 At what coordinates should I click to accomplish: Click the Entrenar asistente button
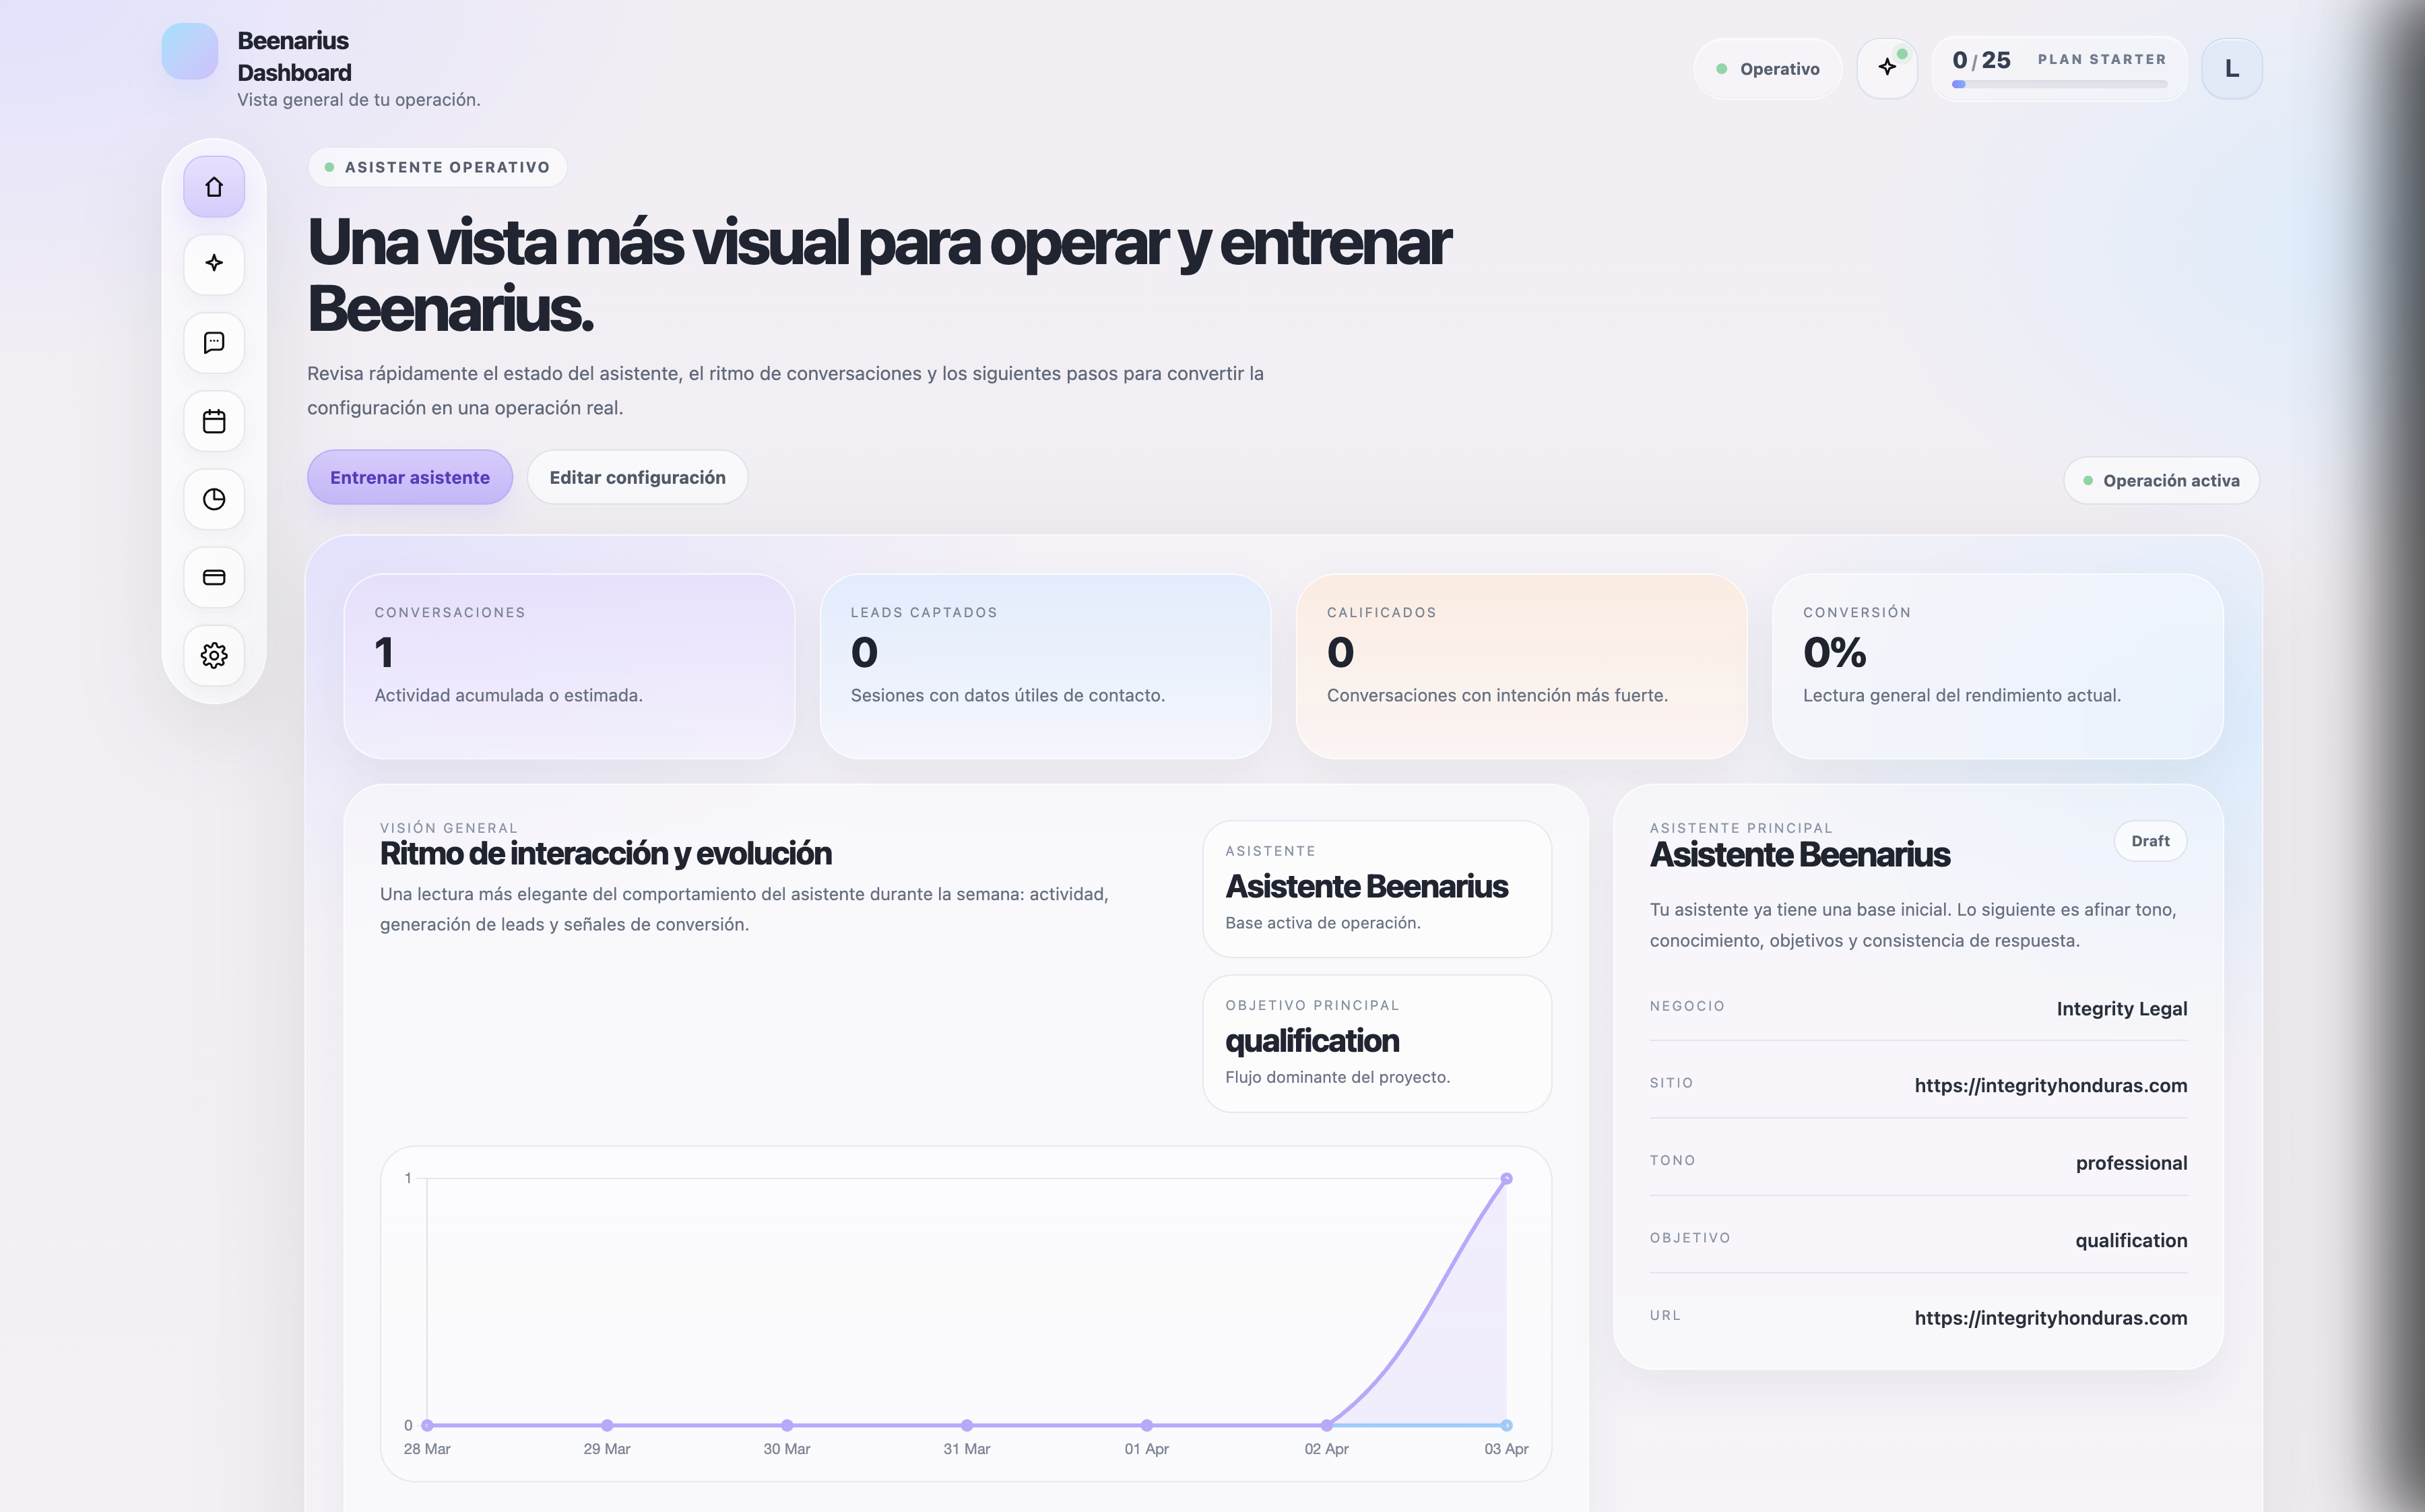point(410,477)
